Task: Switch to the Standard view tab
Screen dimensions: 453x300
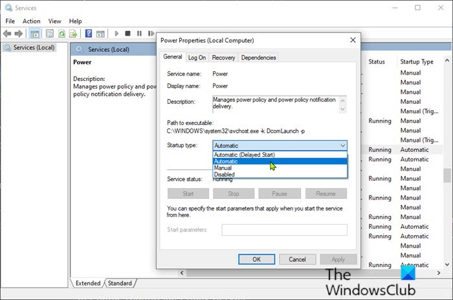Action: coord(120,283)
